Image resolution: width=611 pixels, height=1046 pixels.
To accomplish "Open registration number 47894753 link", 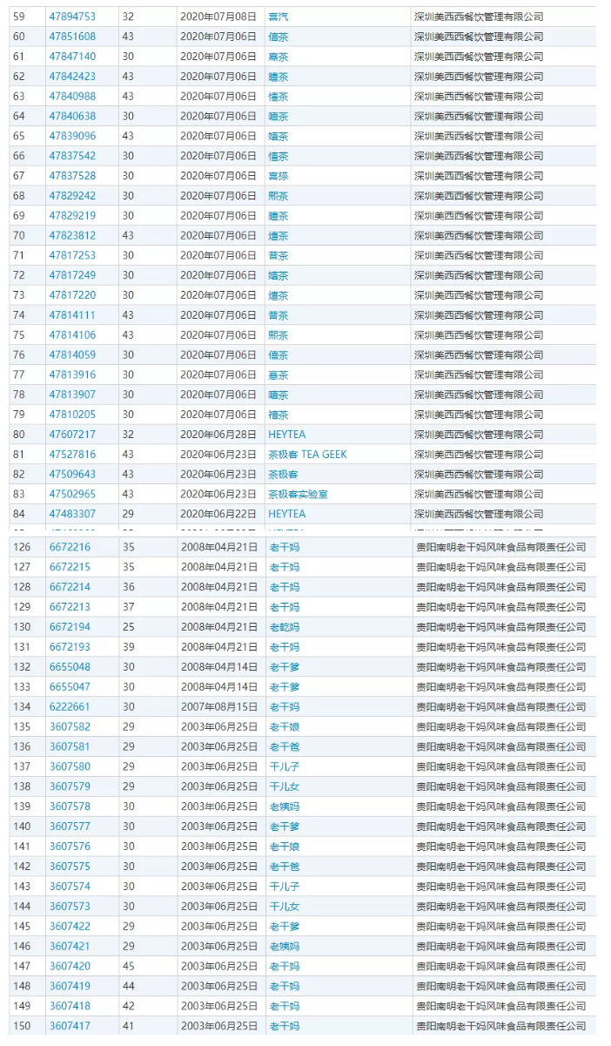I will point(72,17).
